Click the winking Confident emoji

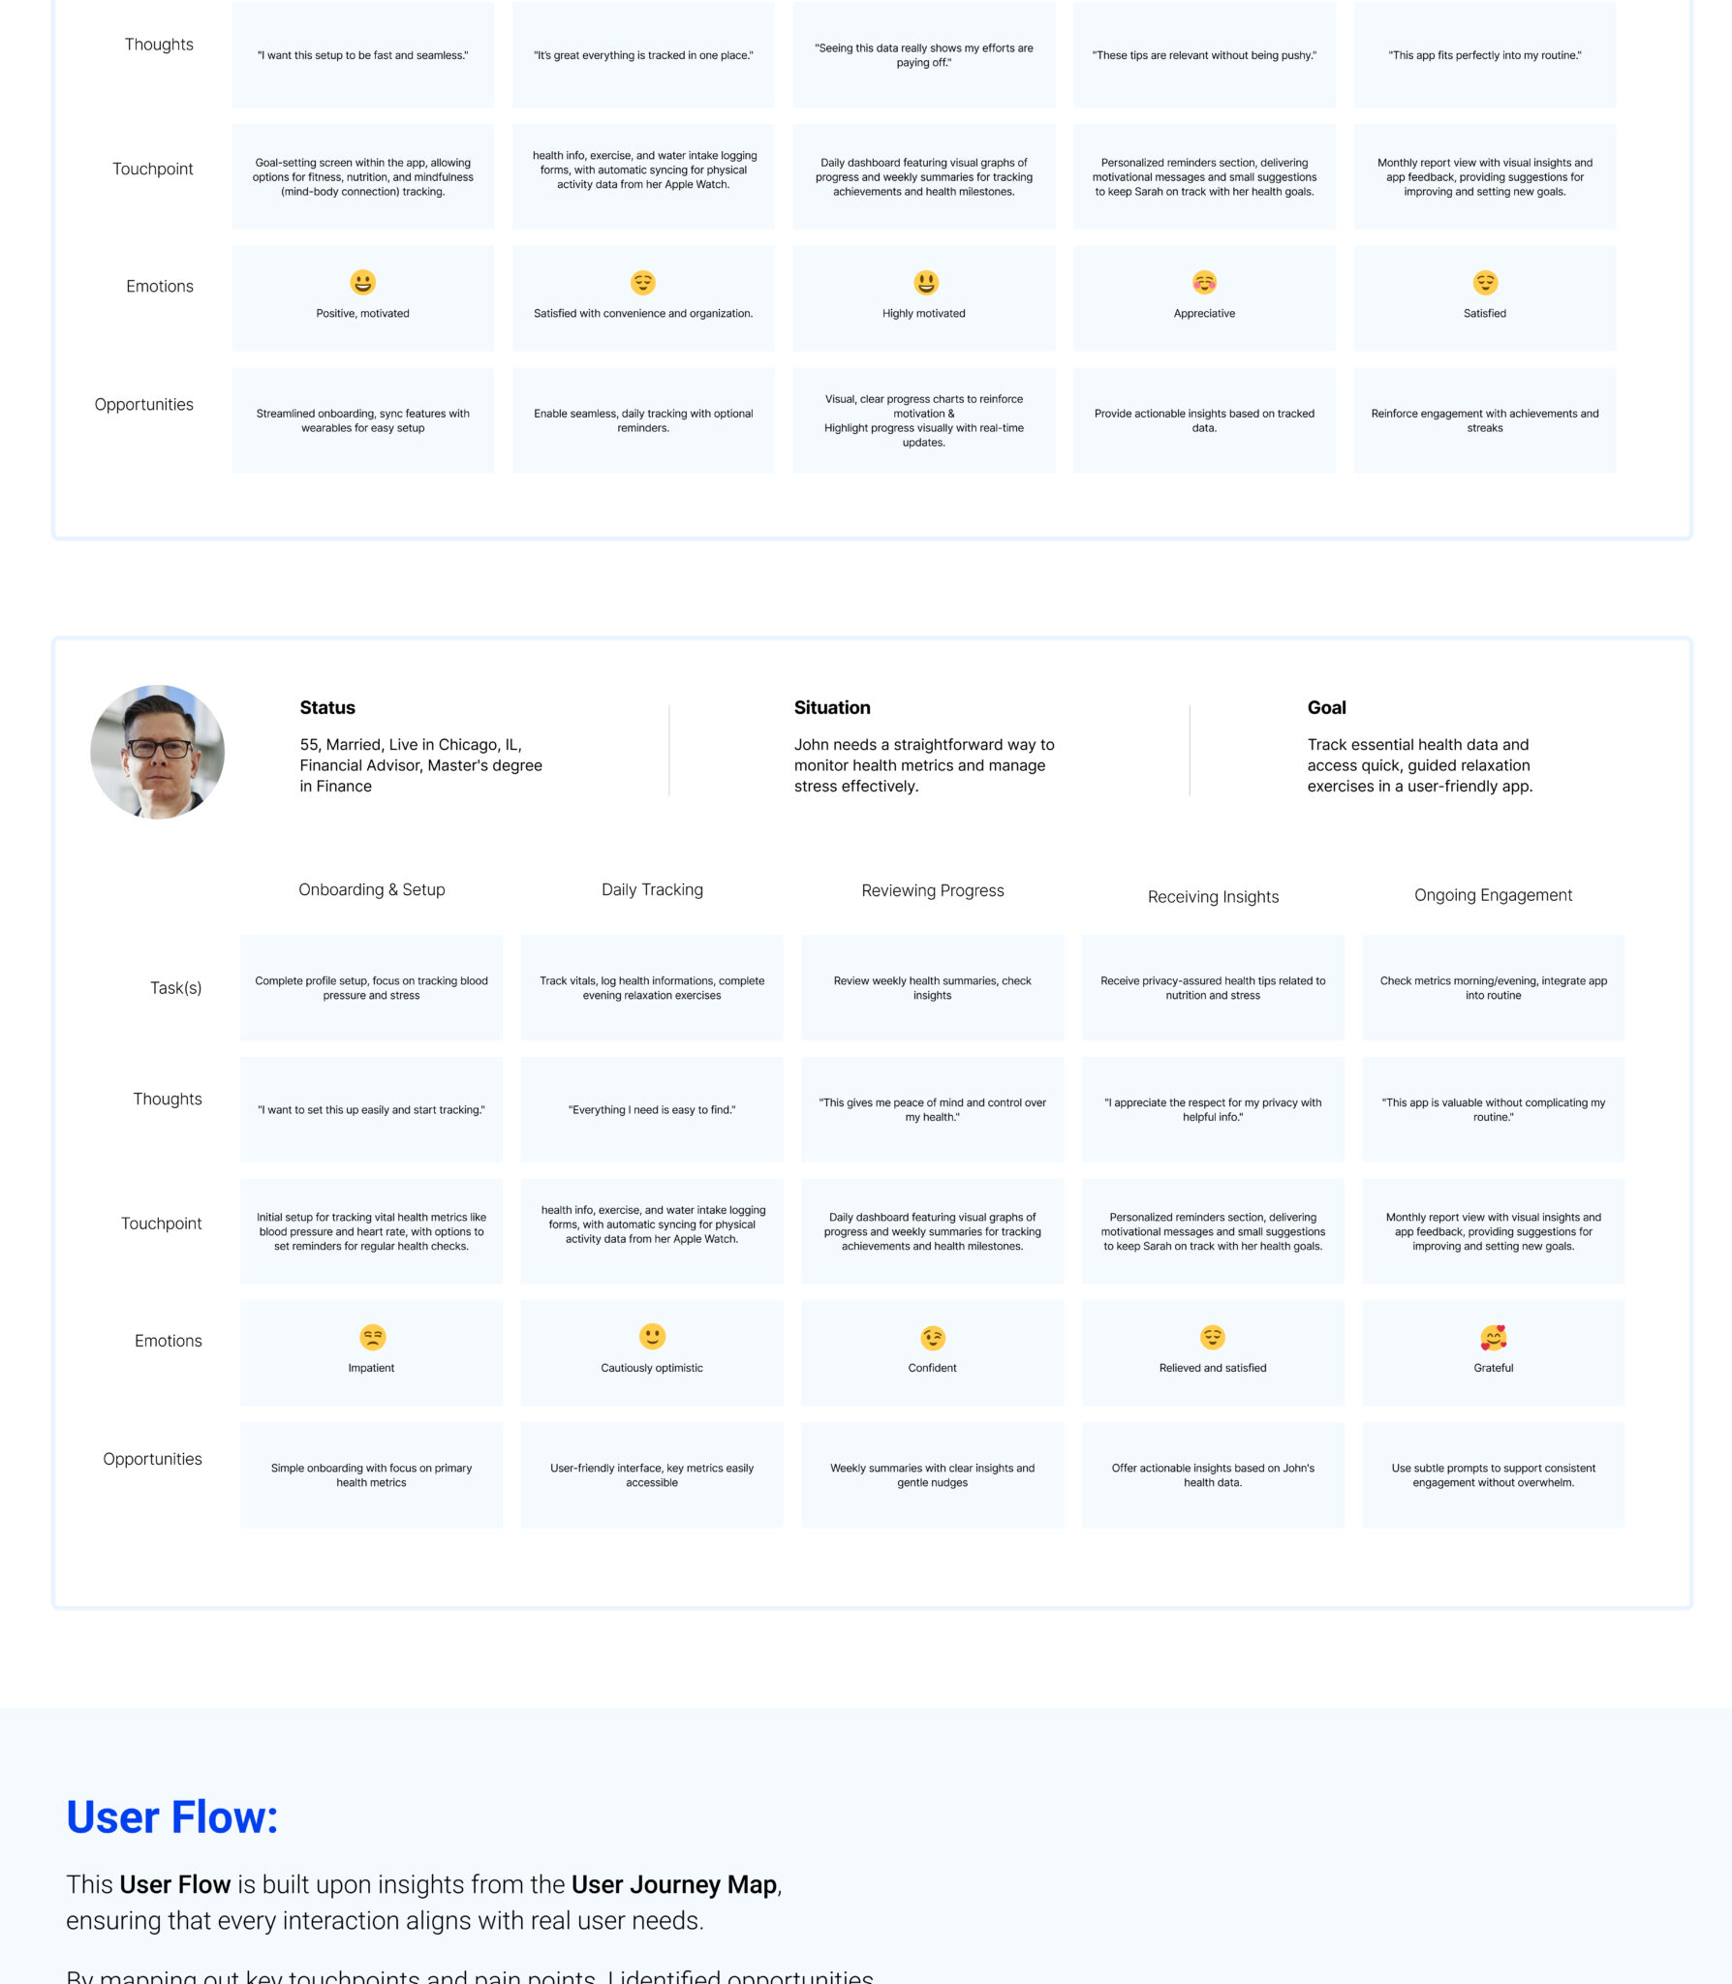click(x=932, y=1338)
